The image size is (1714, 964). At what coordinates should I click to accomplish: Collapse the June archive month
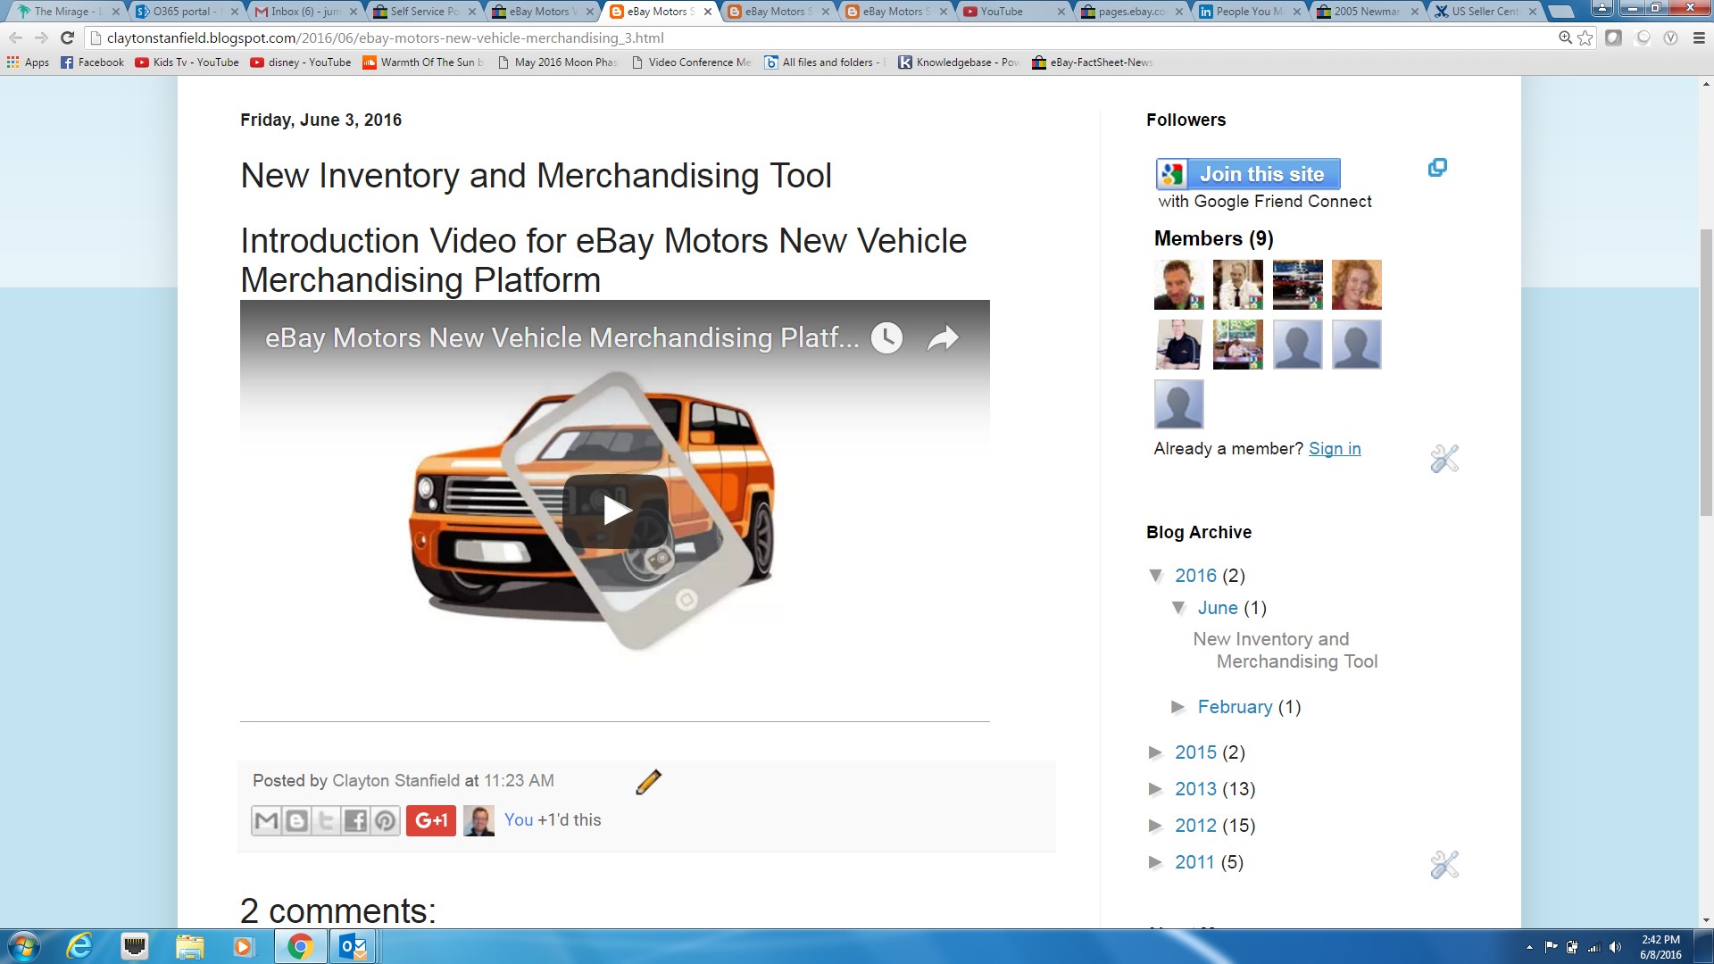coord(1178,608)
